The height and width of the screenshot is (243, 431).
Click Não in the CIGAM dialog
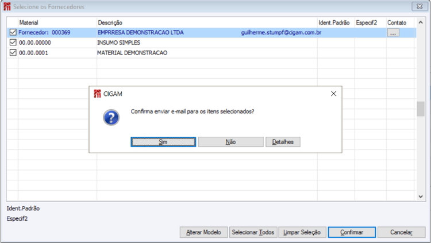[230, 142]
